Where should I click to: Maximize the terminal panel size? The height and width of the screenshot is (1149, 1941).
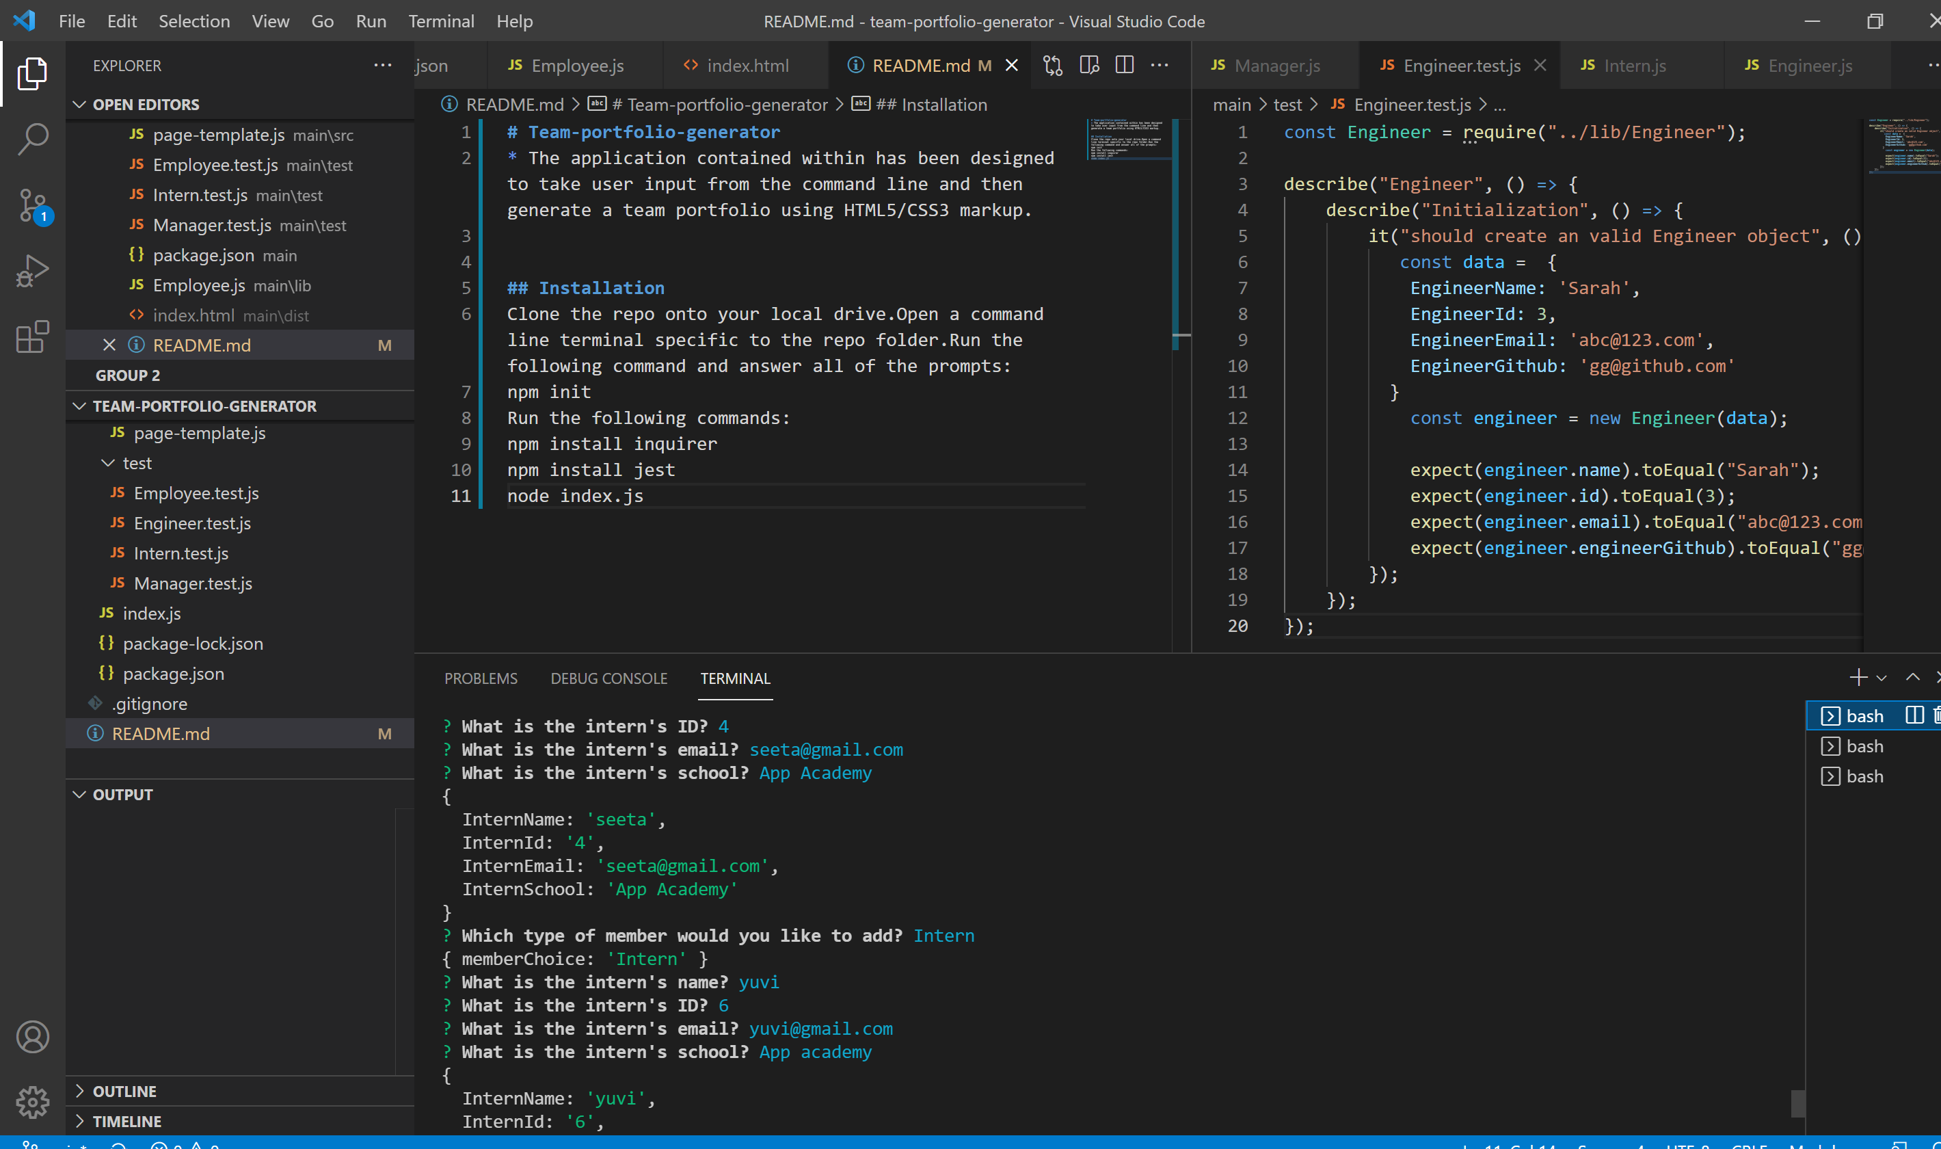(1912, 678)
